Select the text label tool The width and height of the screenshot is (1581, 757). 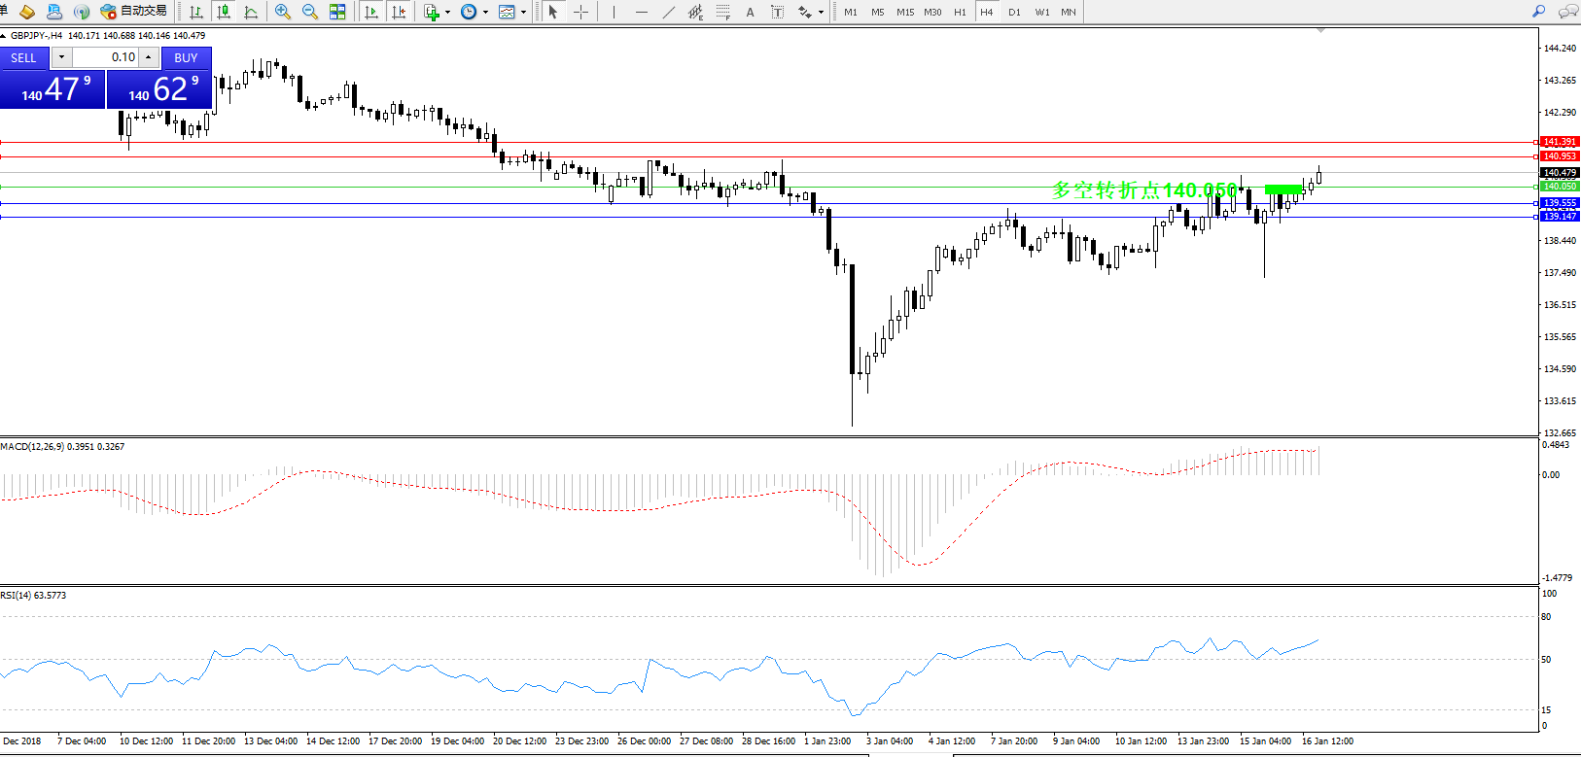tap(750, 12)
